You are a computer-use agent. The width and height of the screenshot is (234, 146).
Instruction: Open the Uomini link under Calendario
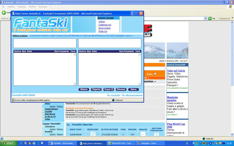point(52,129)
